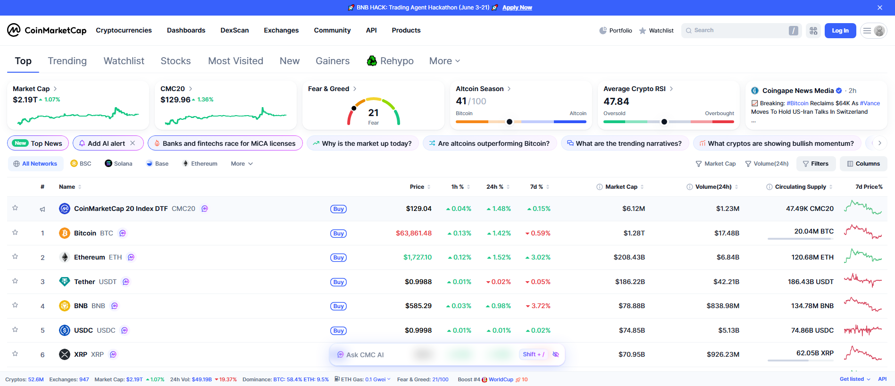This screenshot has width=895, height=386.
Task: Star CoinMarketCap 20 Index DTF row
Action: [15, 208]
